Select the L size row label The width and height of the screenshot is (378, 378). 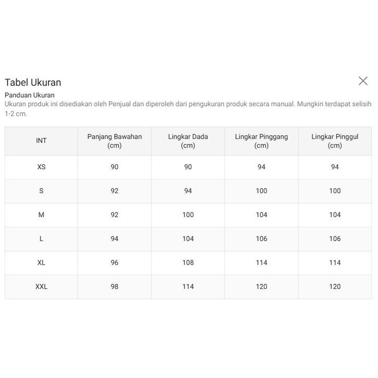click(41, 239)
